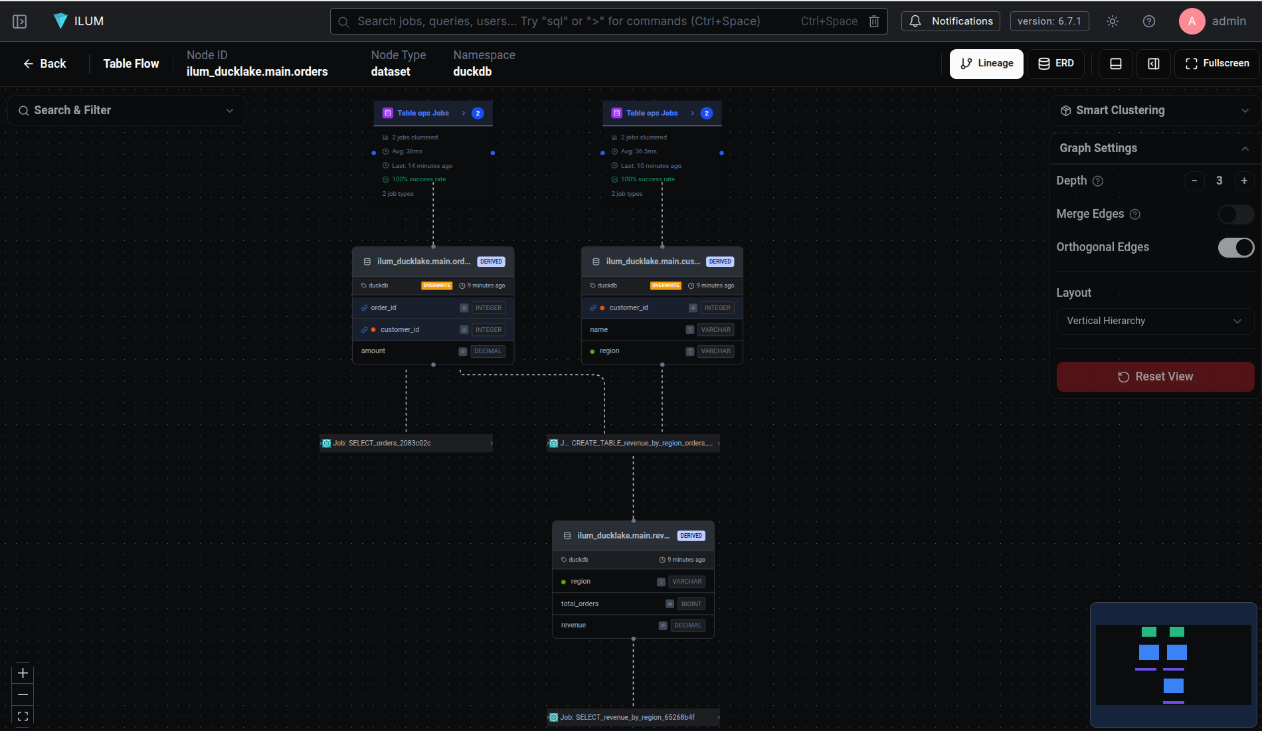Collapse the Graph Settings section

coord(1244,148)
